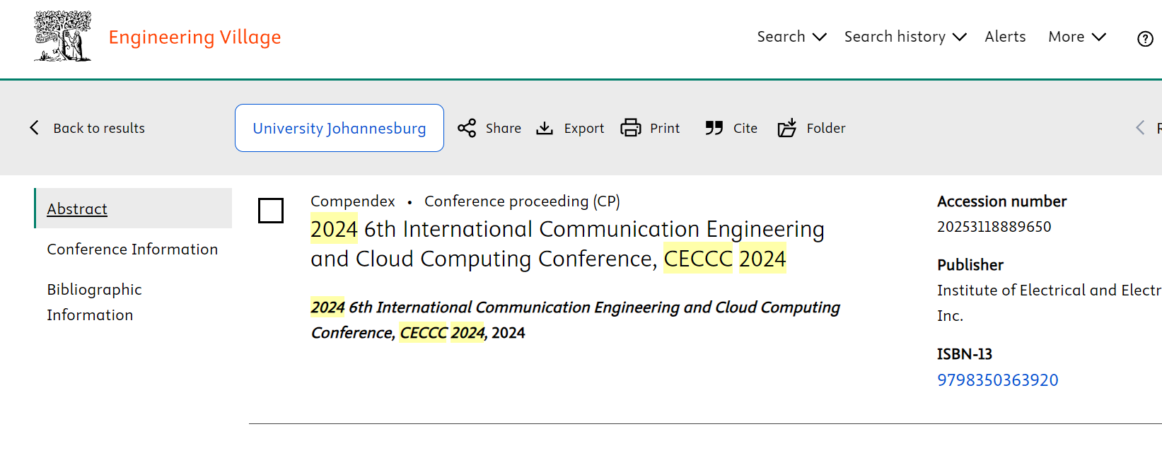Select the Abstract section tab
Image resolution: width=1162 pixels, height=458 pixels.
(x=133, y=209)
